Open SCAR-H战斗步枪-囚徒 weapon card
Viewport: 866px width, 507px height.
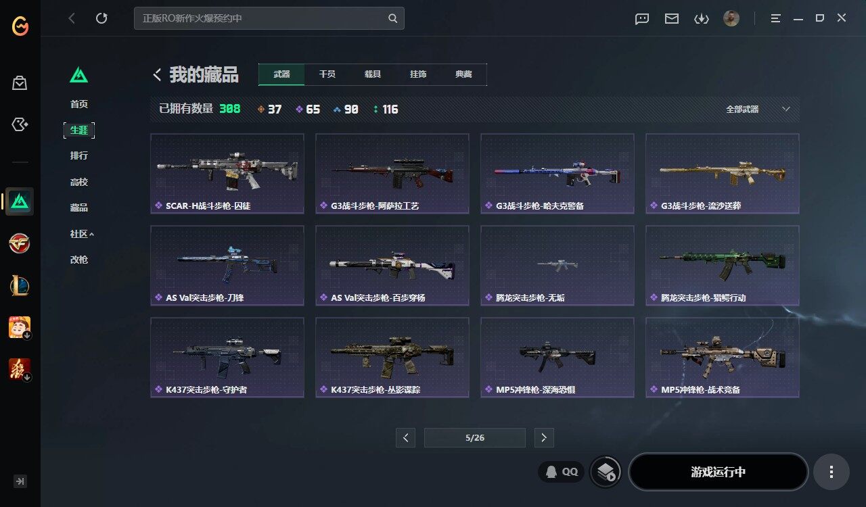pos(227,174)
